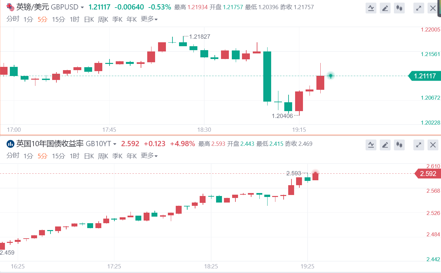Image resolution: width=441 pixels, height=273 pixels.
Task: Select 分时 view on GB10YT chart
Action: pyautogui.click(x=13, y=156)
